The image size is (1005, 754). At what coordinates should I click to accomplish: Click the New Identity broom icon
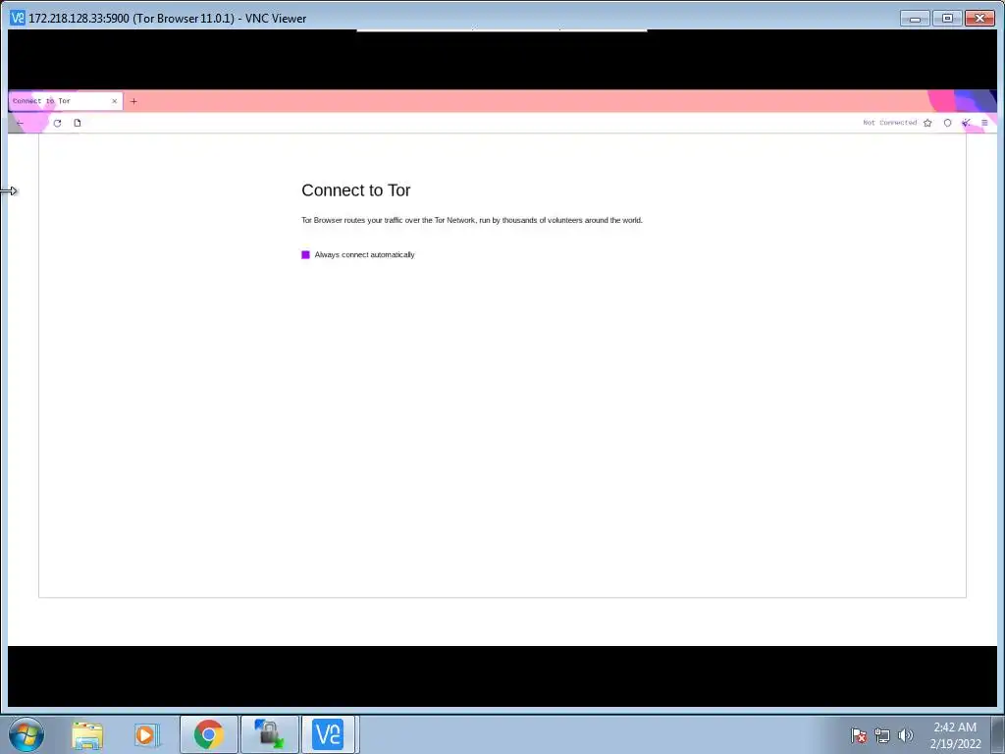tap(966, 123)
